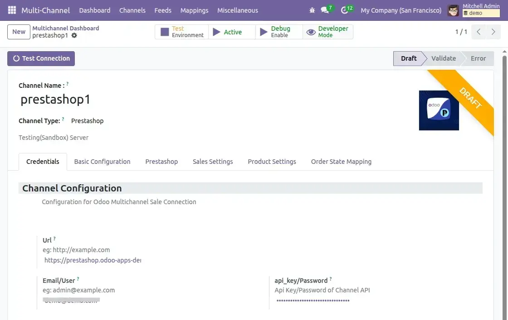This screenshot has height=320, width=508.
Task: Switch to the Sales Settings tab
Action: (212, 162)
